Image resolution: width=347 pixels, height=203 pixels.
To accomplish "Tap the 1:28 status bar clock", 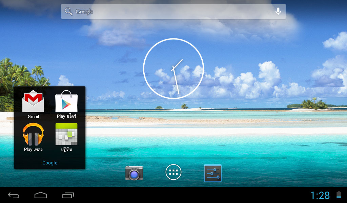I will pos(320,196).
